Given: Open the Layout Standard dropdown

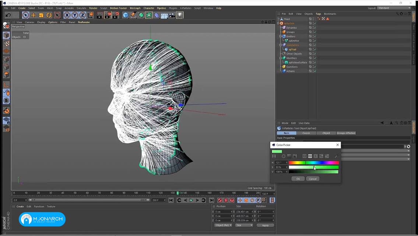Looking at the screenshot, I should (394, 8).
